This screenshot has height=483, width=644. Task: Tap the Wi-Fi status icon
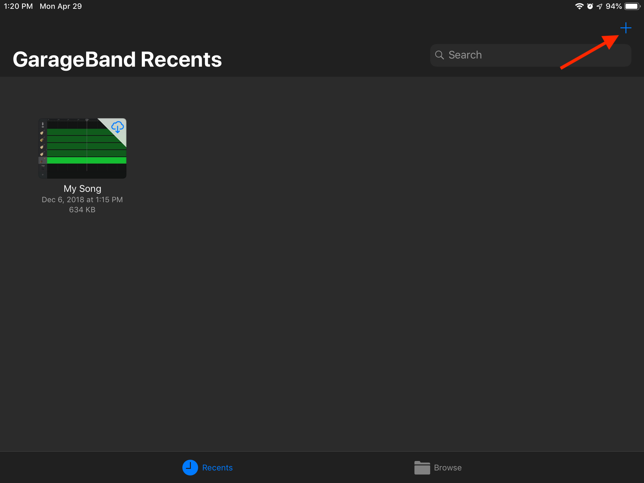pos(579,6)
